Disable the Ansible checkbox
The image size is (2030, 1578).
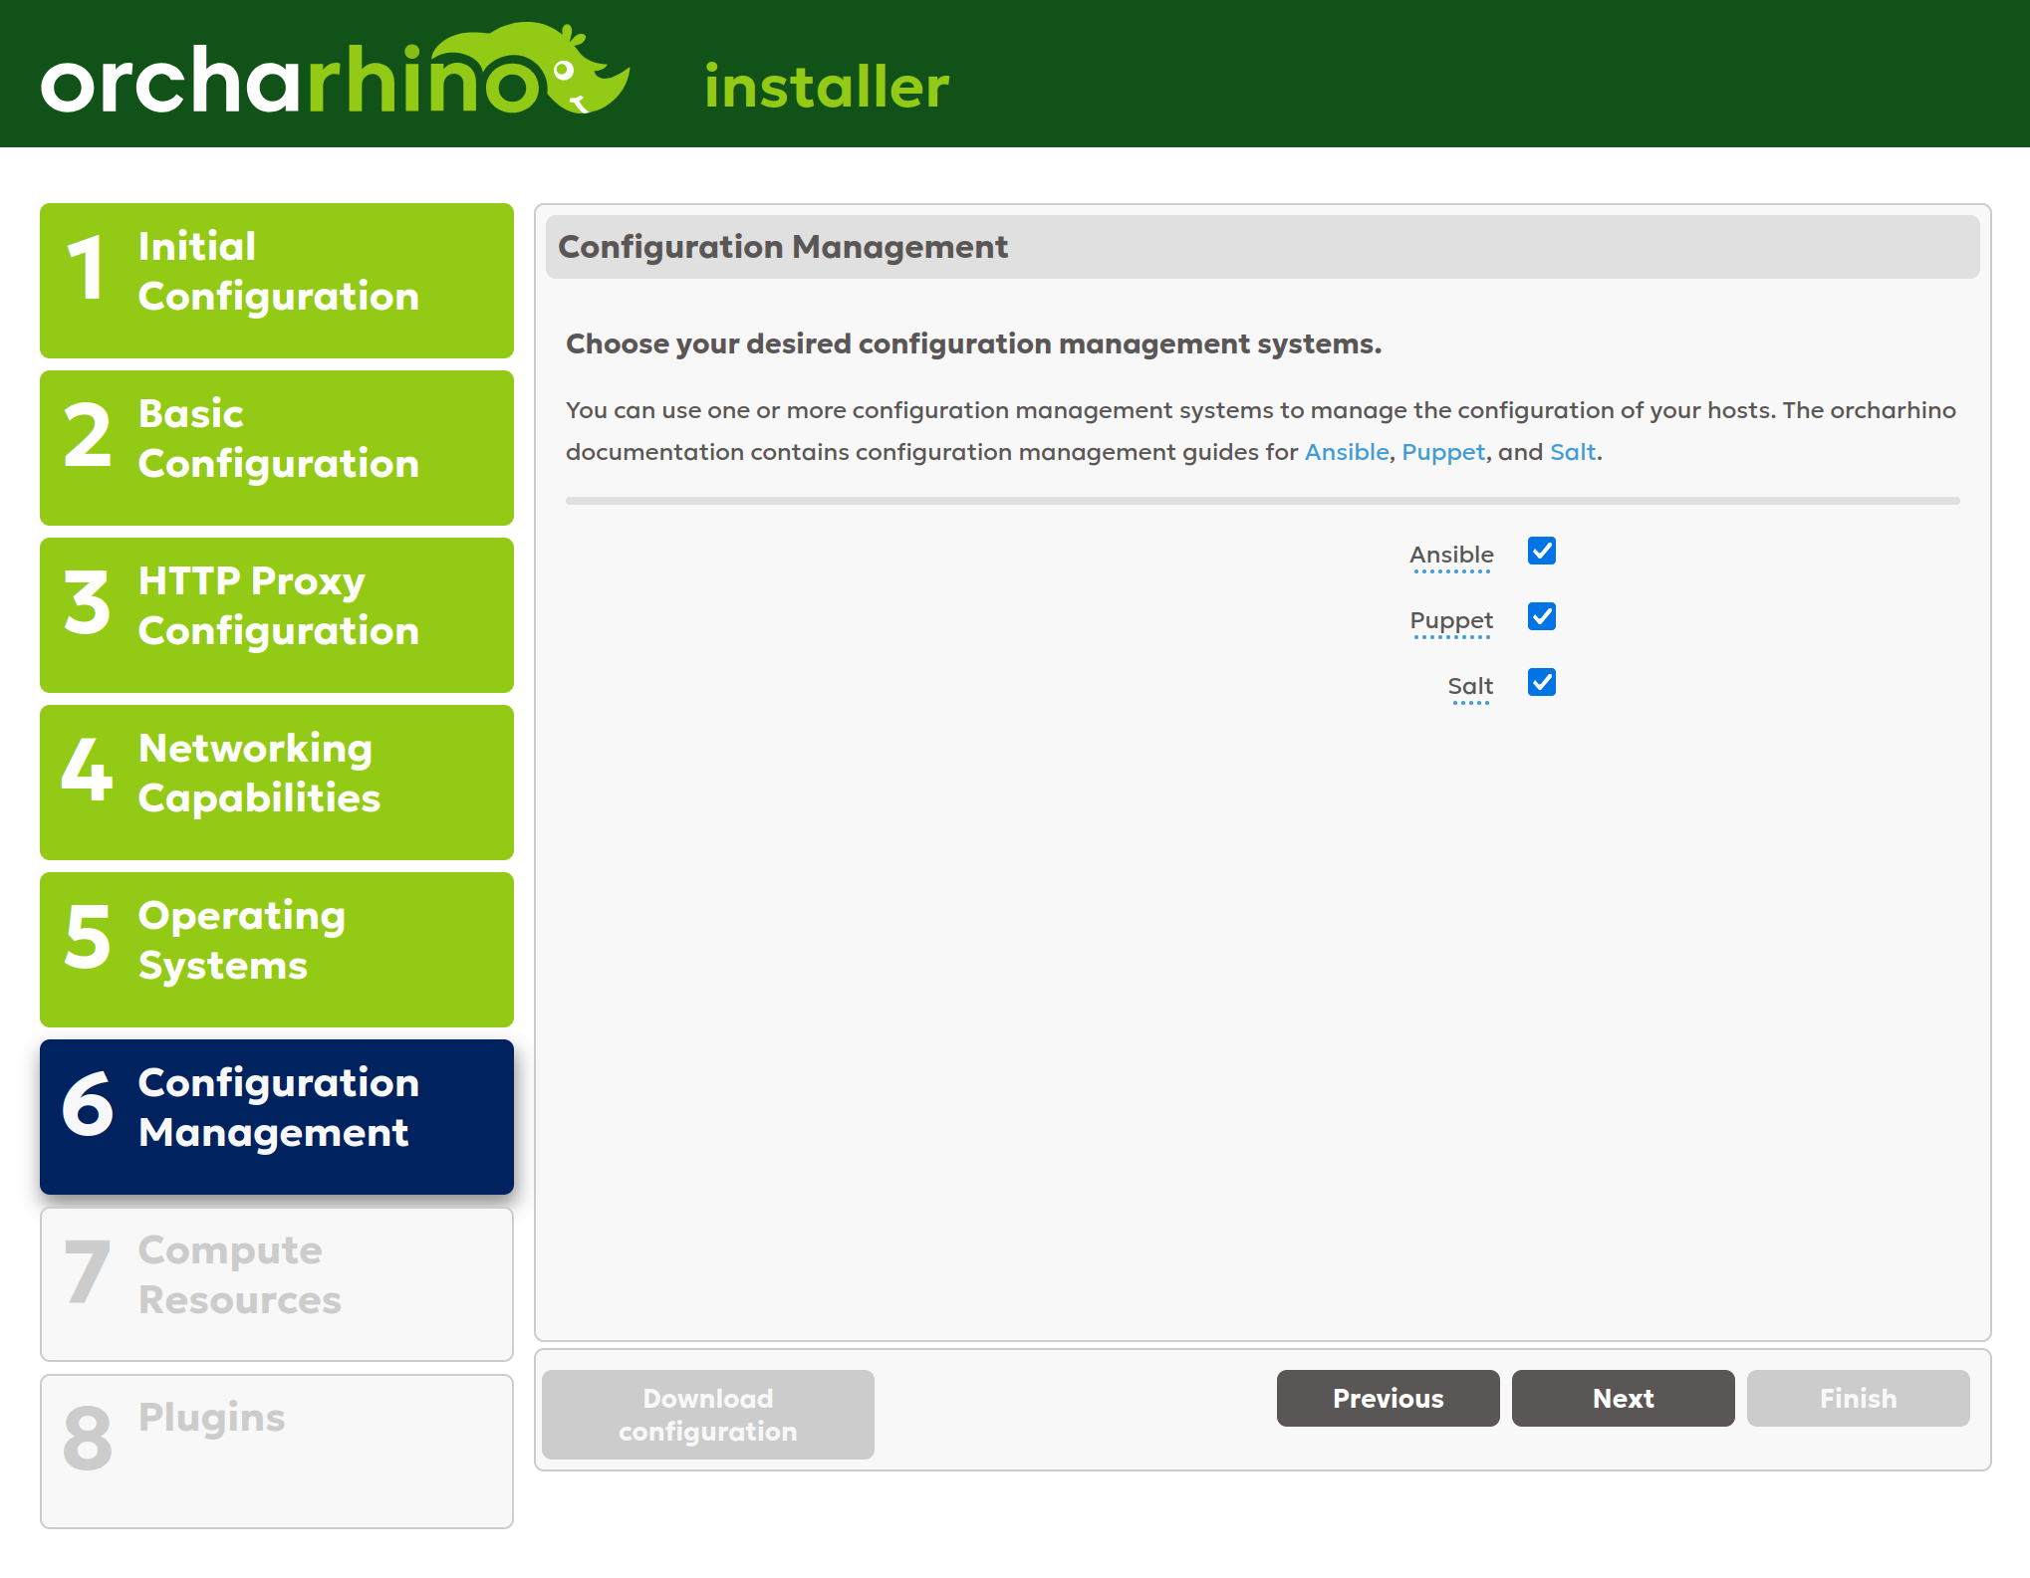coord(1541,552)
